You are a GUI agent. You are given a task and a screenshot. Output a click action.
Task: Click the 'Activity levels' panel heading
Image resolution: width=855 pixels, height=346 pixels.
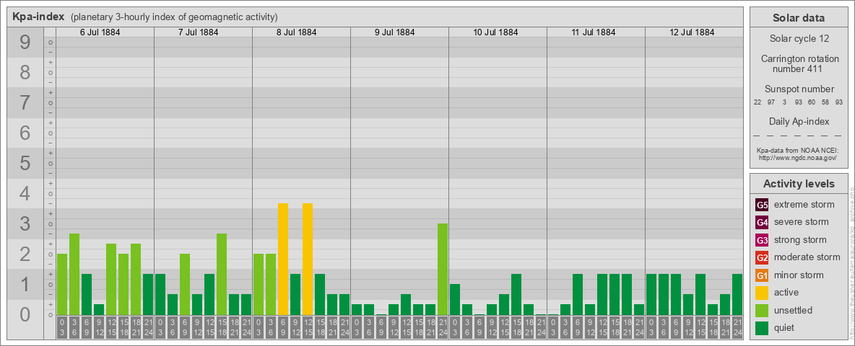799,184
